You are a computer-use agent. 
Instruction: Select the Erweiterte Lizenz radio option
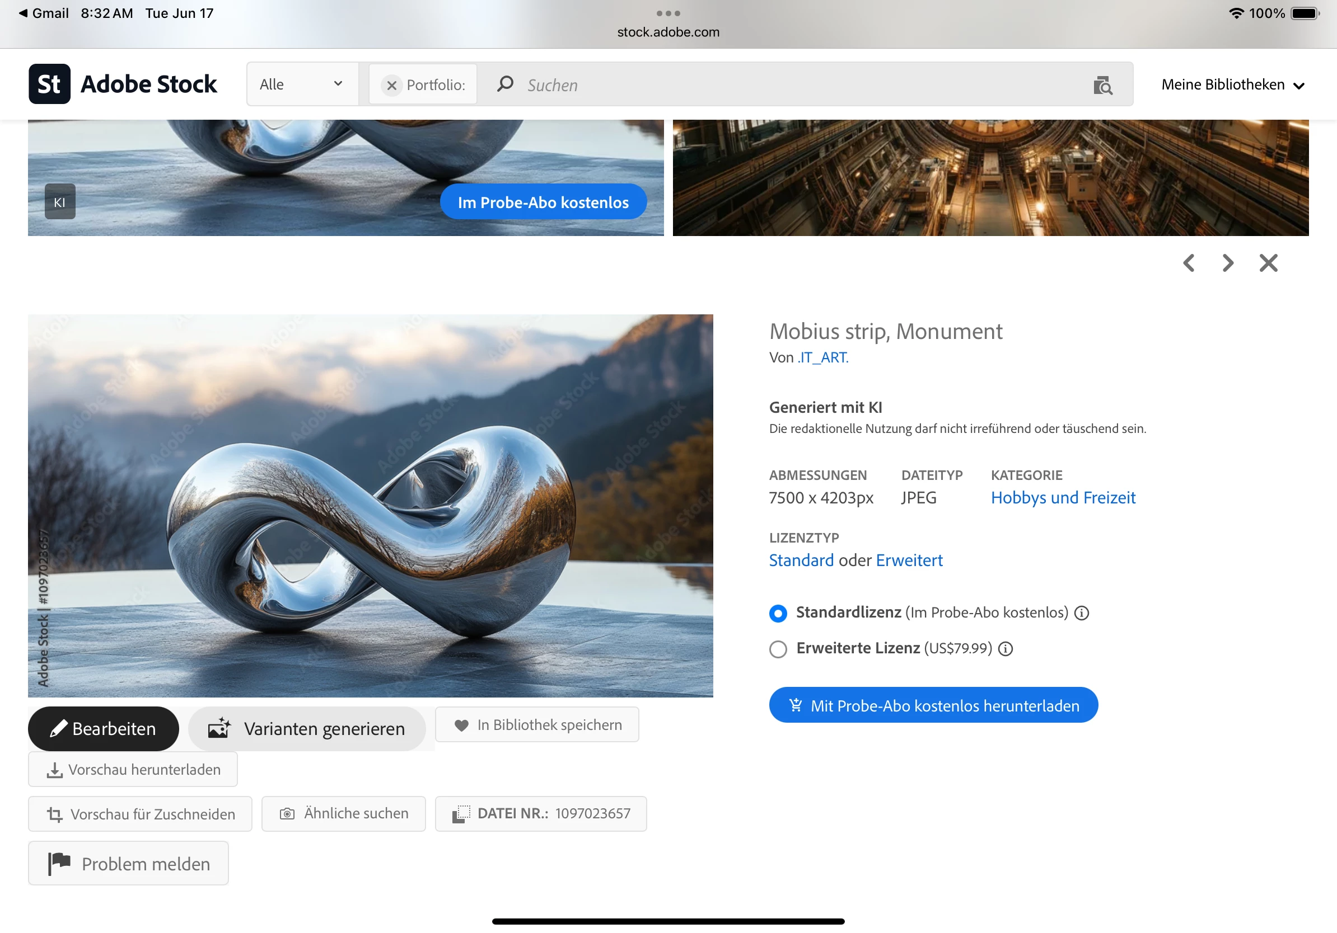pyautogui.click(x=778, y=648)
